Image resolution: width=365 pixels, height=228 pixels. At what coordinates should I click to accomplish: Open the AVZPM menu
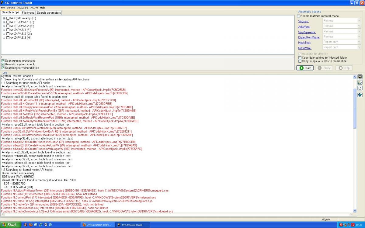point(34,8)
